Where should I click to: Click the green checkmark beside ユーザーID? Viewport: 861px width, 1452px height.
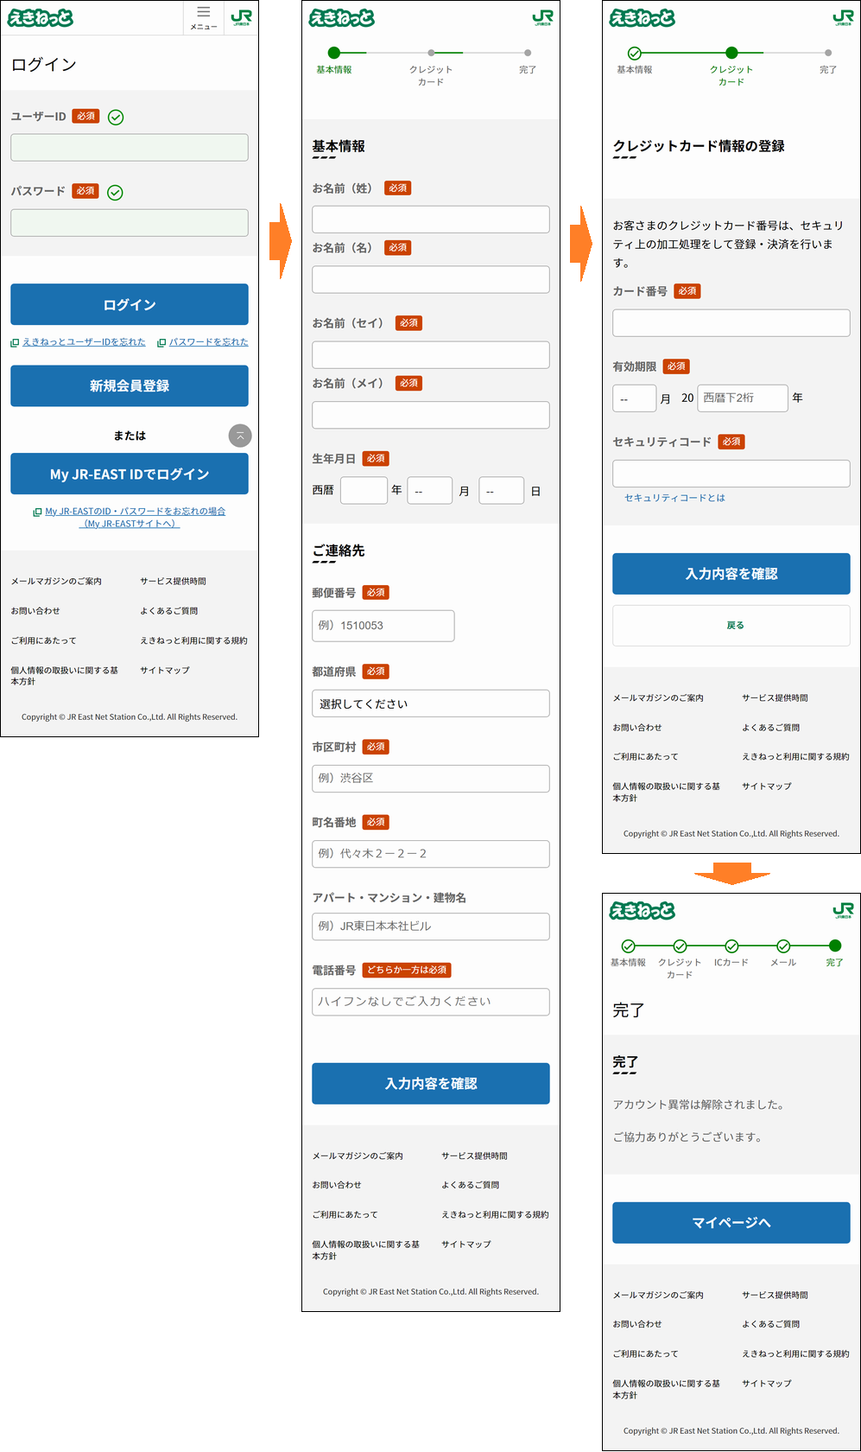(116, 118)
